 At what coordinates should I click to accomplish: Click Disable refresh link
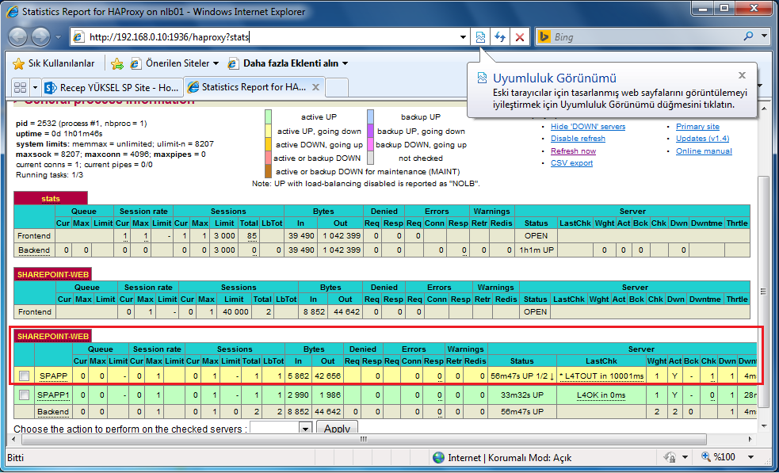pos(578,138)
